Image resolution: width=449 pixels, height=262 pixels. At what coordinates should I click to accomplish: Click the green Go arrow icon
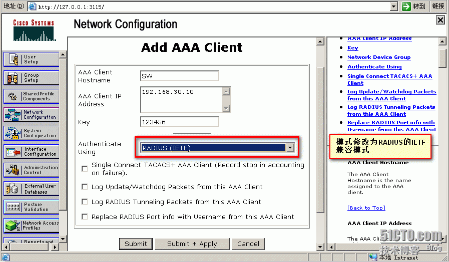[x=406, y=6]
